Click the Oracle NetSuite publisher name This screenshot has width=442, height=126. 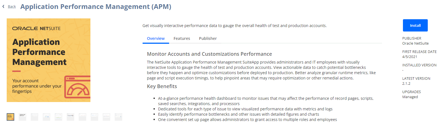click(415, 43)
